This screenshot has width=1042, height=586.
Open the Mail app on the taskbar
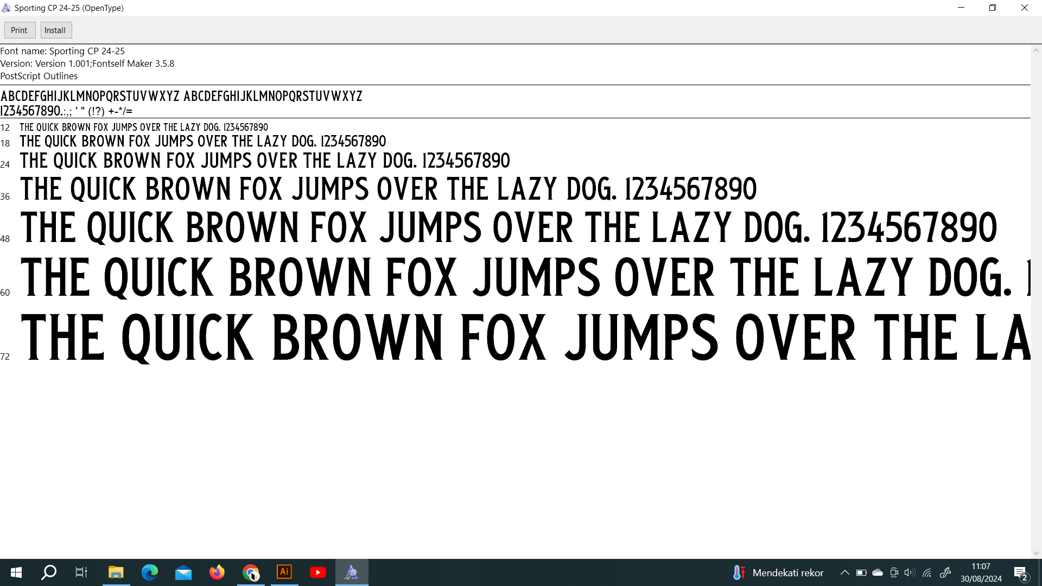point(183,572)
